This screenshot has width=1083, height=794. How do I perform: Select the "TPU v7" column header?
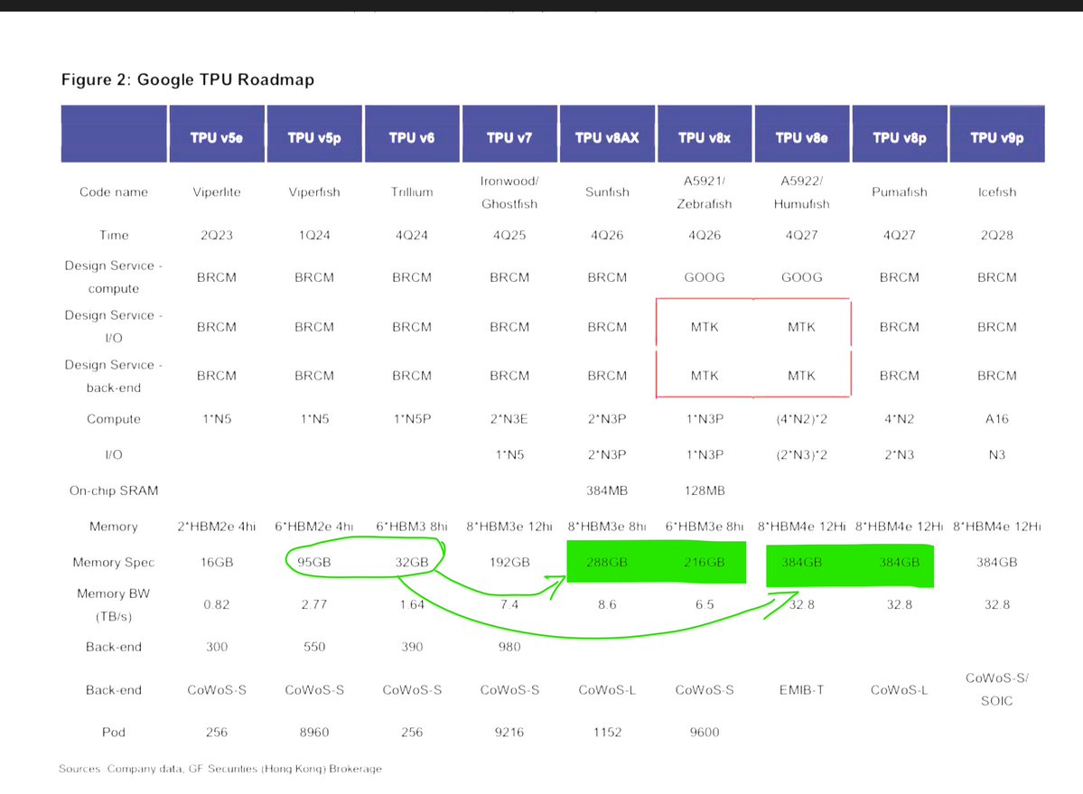pyautogui.click(x=509, y=134)
